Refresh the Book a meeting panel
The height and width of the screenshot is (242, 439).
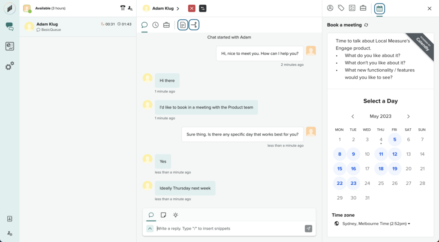point(366,25)
